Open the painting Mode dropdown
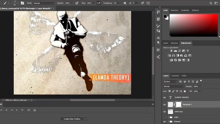The width and height of the screenshot is (220, 124). point(44,3)
